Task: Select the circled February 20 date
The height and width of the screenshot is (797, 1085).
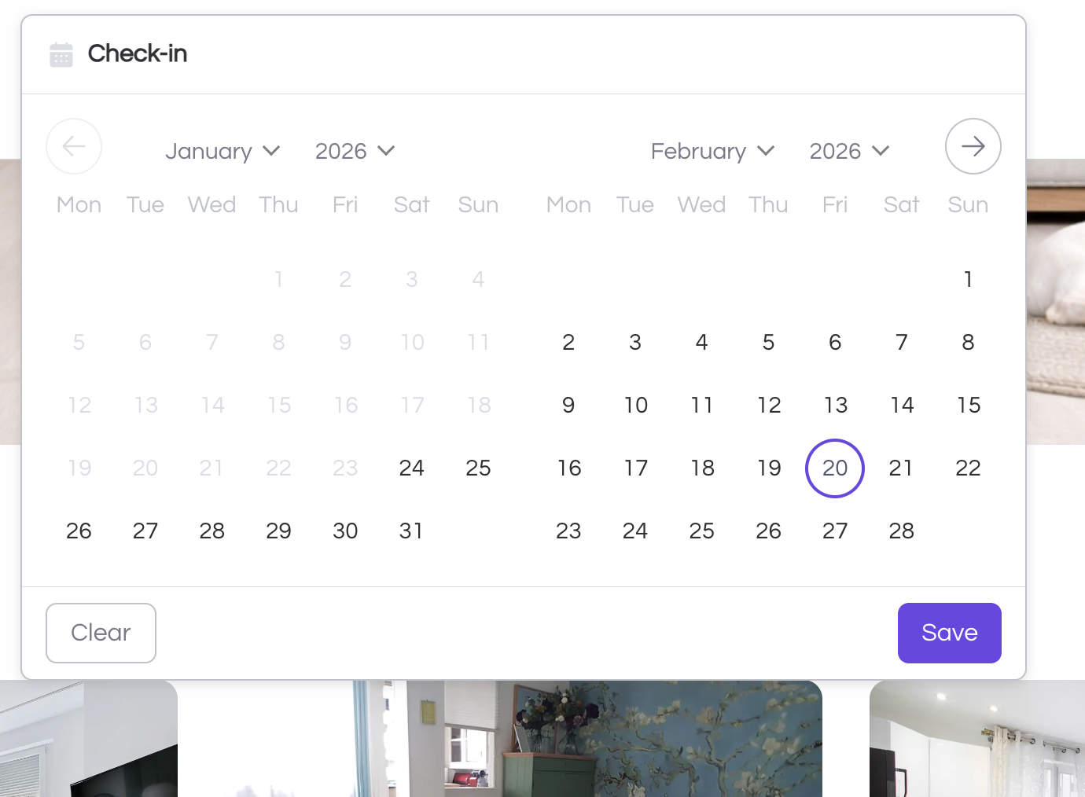Action: click(x=835, y=468)
